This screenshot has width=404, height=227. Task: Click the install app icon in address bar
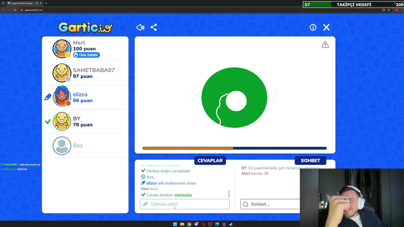click(383, 10)
